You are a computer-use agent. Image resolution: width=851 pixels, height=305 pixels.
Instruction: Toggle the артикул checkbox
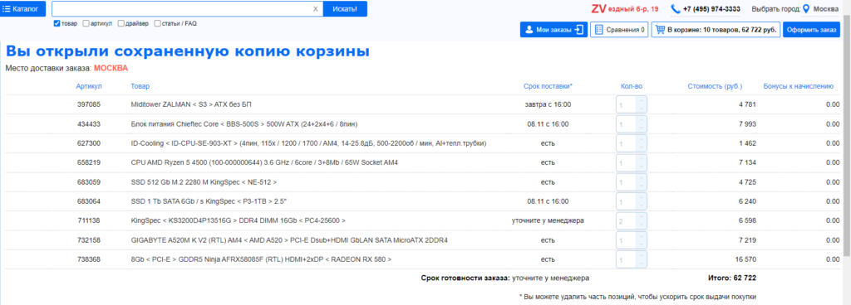click(86, 24)
